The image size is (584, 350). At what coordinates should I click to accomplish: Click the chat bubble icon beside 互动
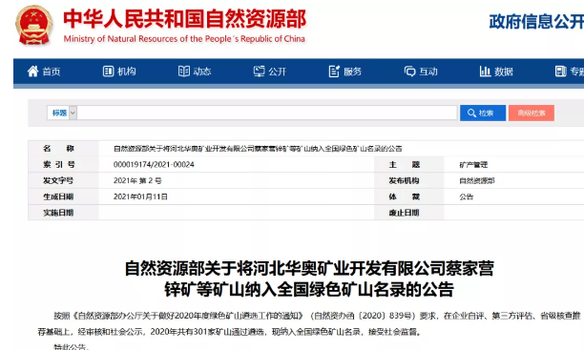tap(409, 72)
